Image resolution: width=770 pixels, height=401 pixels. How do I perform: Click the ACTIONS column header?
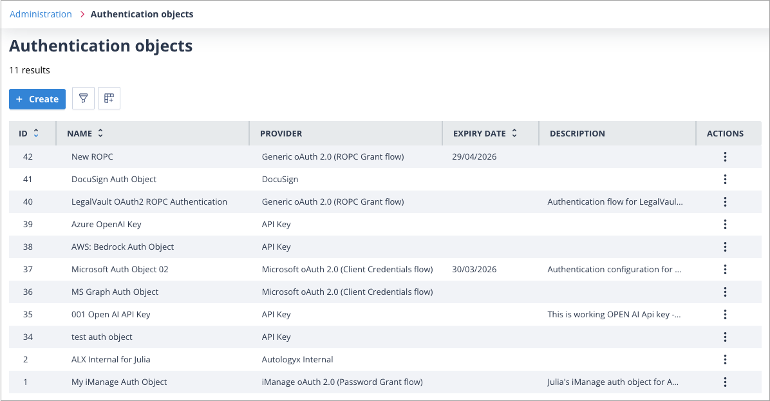(725, 133)
